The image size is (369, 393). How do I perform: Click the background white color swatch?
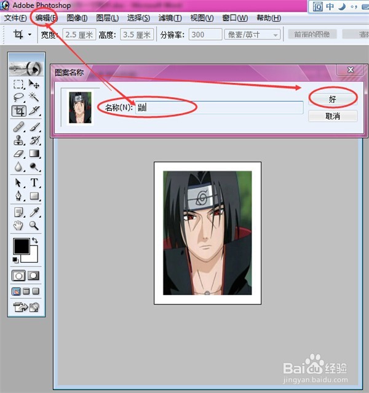click(33, 257)
